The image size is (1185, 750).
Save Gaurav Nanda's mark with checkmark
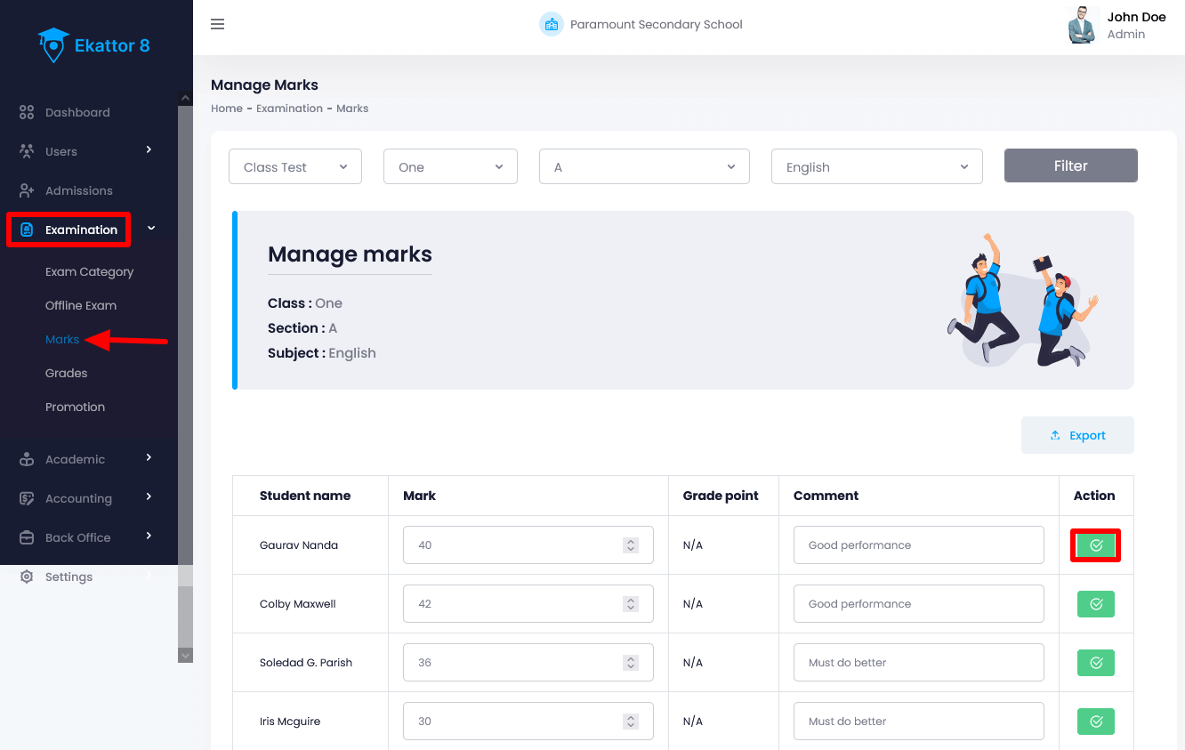(x=1095, y=545)
